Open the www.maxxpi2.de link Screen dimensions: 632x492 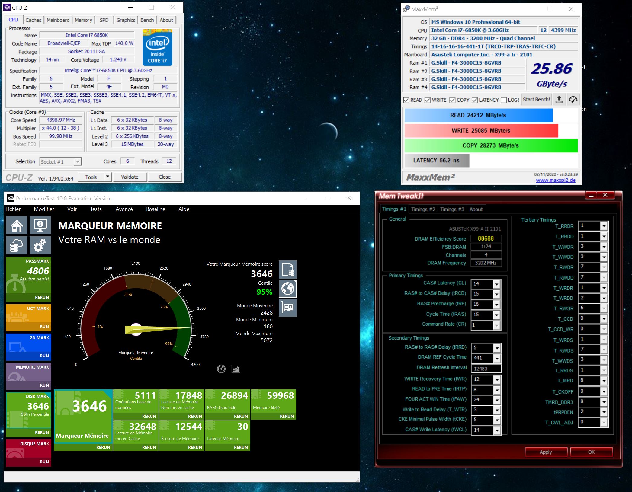[x=556, y=180]
